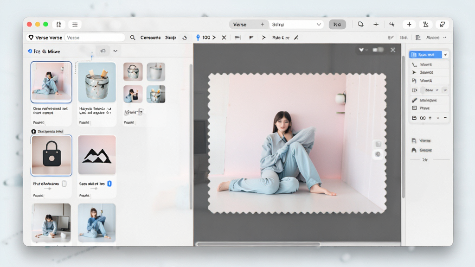Select the Verse tab in the title bar
Viewport: 475px width, 267px height.
tap(240, 25)
